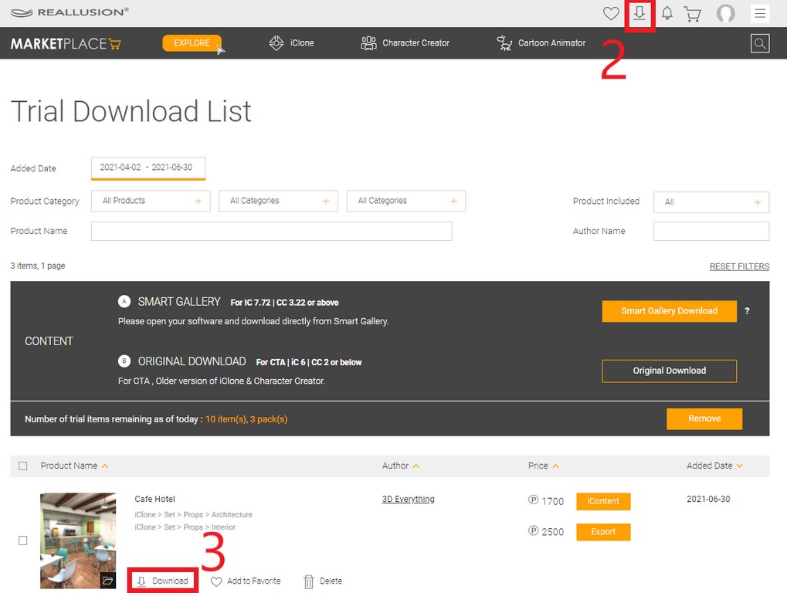Open the shopping cart icon

pos(693,14)
